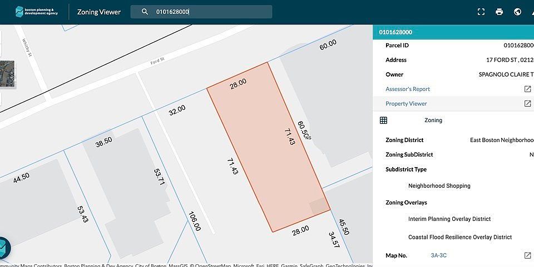Viewport: 534px width, 267px height.
Task: Click the Zoning Viewer title
Action: pos(98,12)
